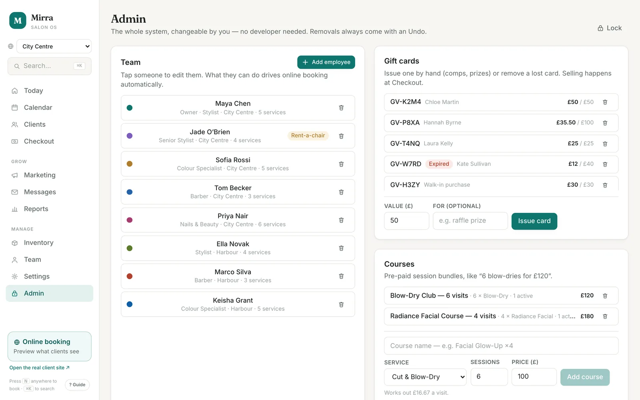Focus the Search field in sidebar
The image size is (640, 400).
coord(50,66)
